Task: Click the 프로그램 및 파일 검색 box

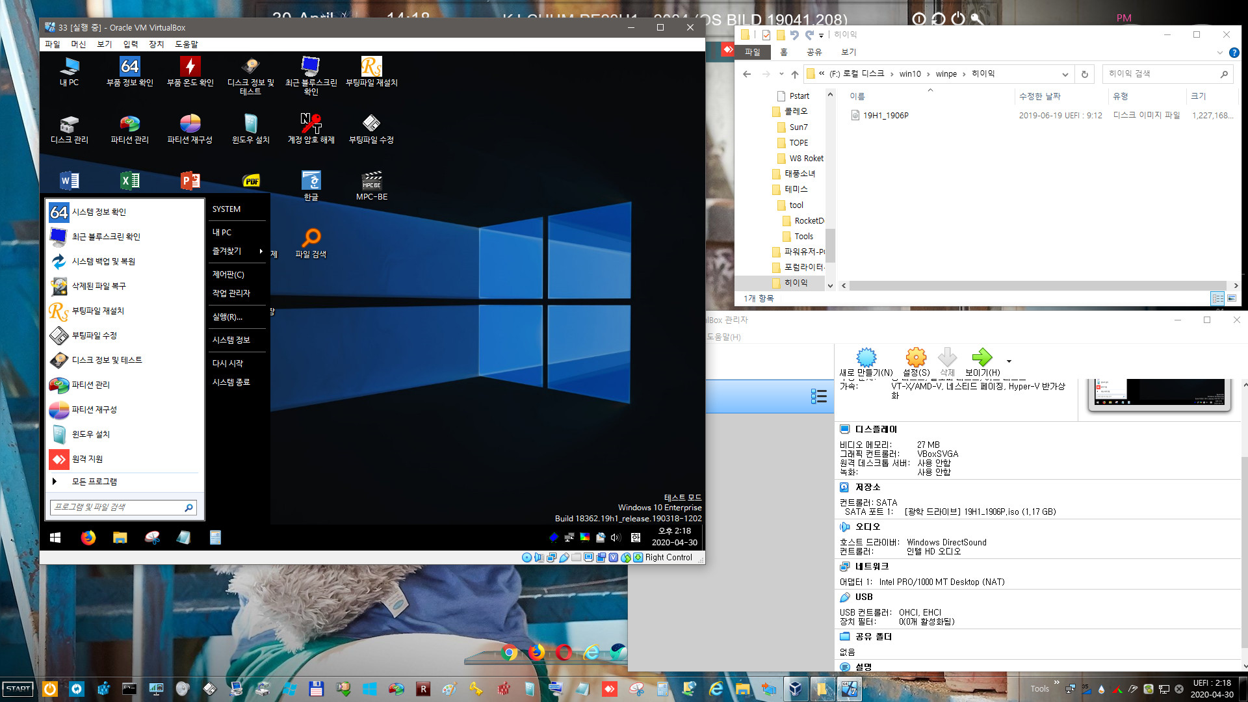Action: 123,507
